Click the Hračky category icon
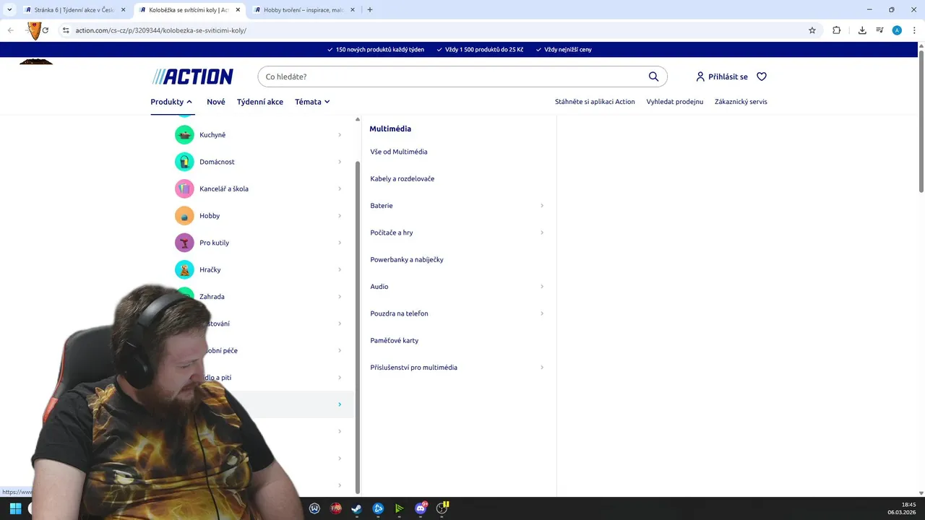The image size is (925, 520). coord(184,269)
